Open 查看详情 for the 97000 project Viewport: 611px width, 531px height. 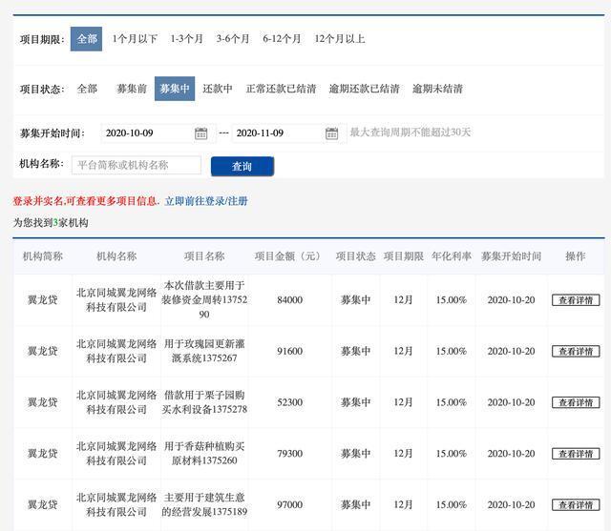576,505
